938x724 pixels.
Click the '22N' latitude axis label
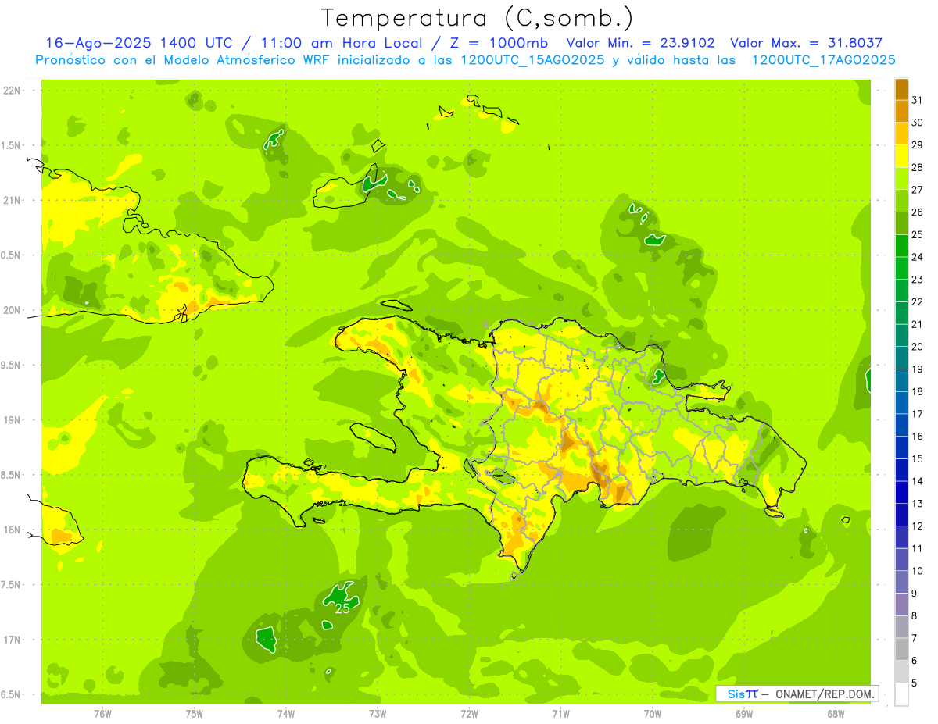(x=12, y=90)
